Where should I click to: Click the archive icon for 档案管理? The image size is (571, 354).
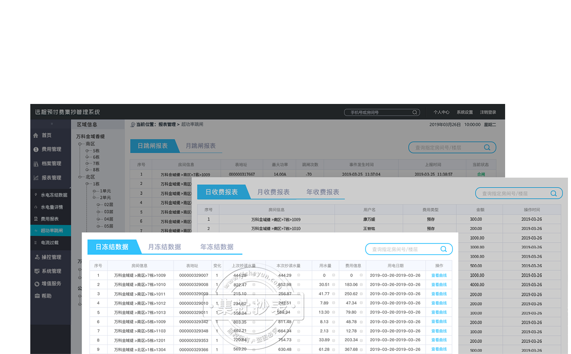pyautogui.click(x=36, y=164)
